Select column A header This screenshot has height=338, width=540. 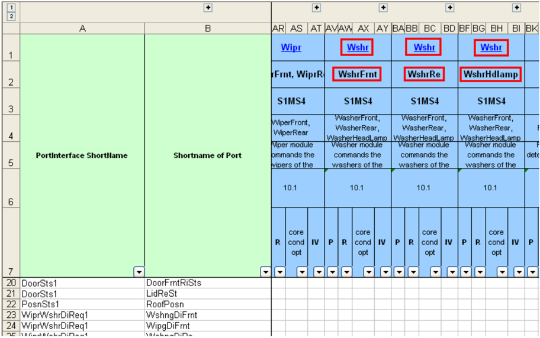82,28
